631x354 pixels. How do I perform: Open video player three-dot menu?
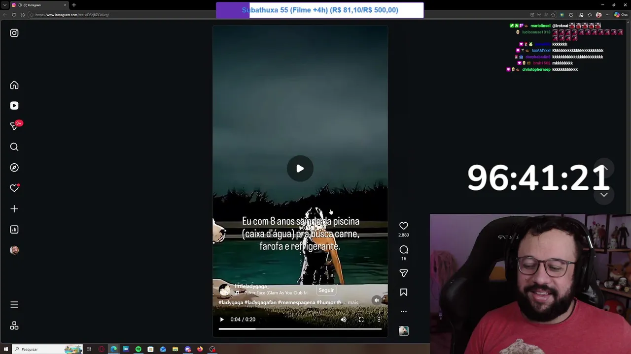pyautogui.click(x=379, y=320)
